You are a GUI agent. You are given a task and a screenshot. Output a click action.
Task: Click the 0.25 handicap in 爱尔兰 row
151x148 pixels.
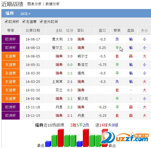click(102, 48)
